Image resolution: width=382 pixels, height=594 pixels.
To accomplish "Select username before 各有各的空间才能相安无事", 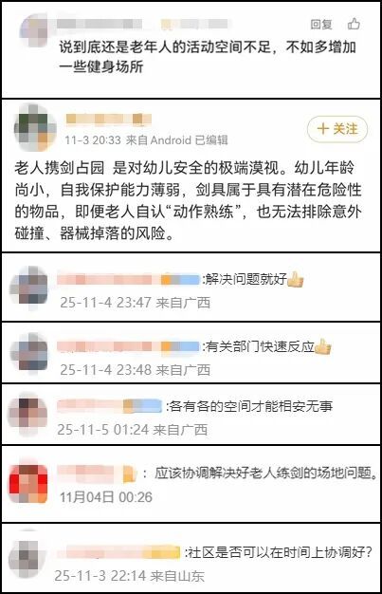I will click(109, 406).
